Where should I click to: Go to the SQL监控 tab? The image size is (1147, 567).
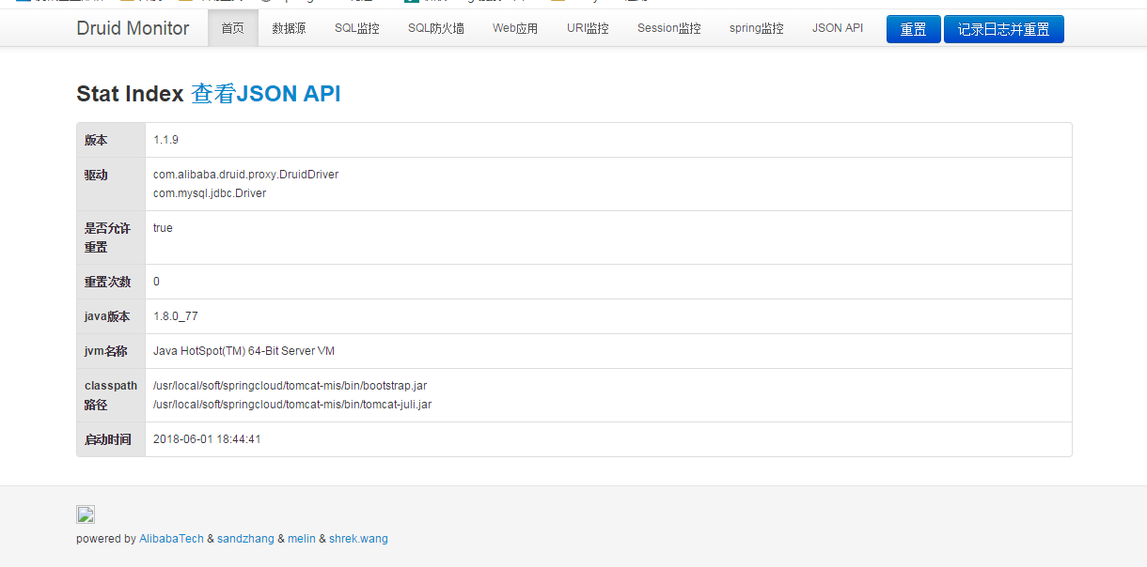pos(357,28)
